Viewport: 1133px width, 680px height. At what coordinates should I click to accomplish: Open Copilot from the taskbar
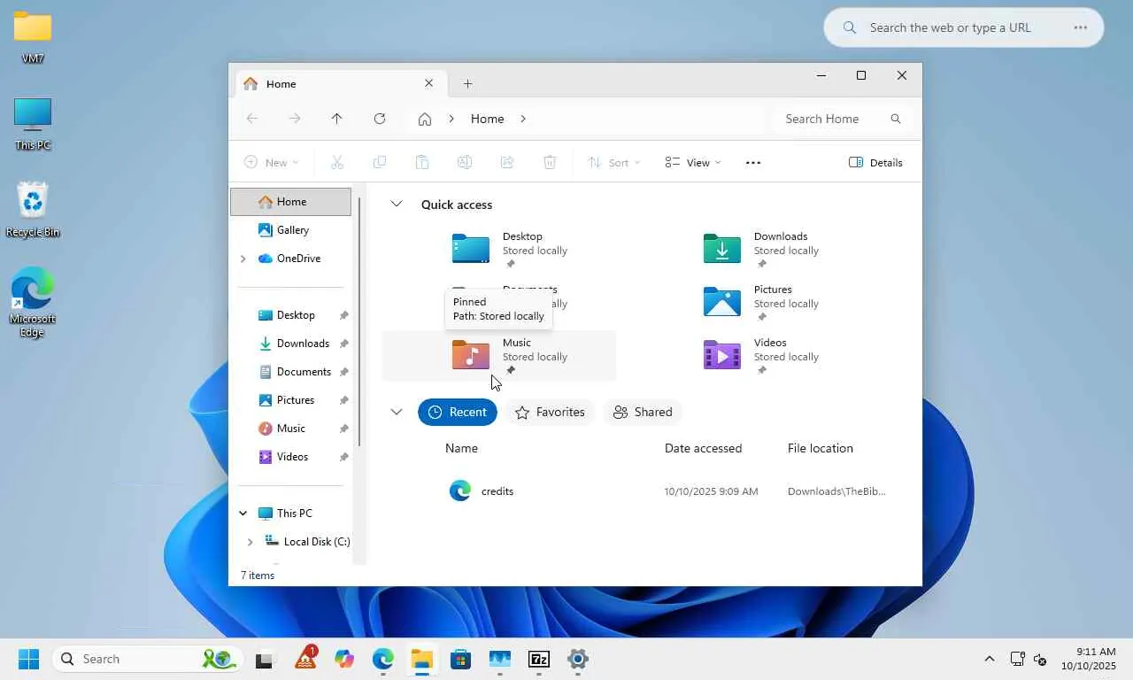tap(343, 659)
